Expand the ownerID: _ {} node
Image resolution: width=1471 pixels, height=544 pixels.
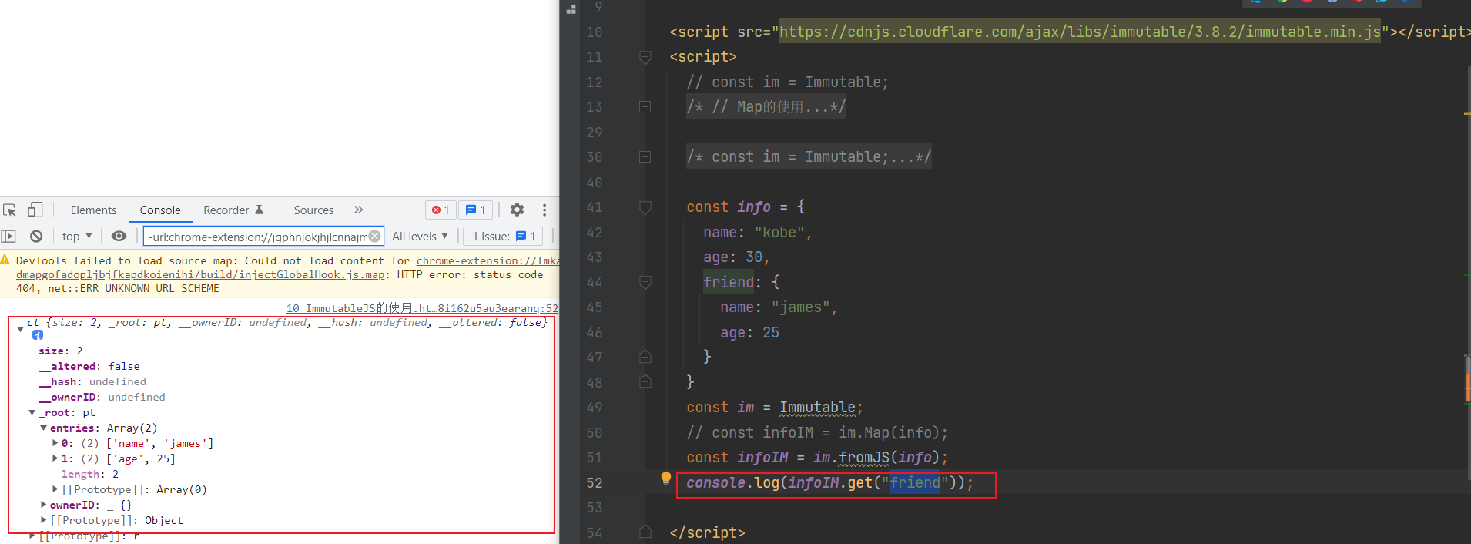point(43,505)
